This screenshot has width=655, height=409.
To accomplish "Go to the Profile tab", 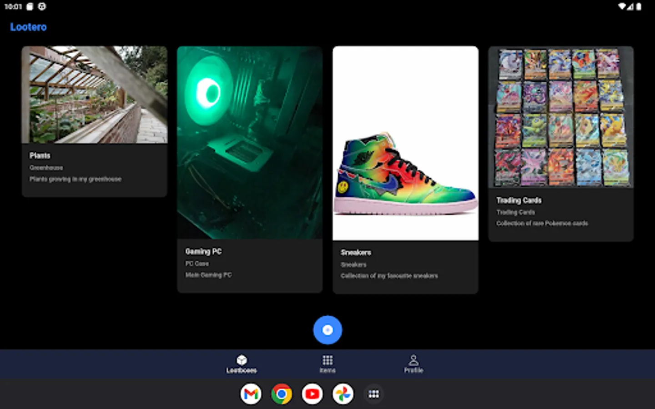I will tap(413, 364).
